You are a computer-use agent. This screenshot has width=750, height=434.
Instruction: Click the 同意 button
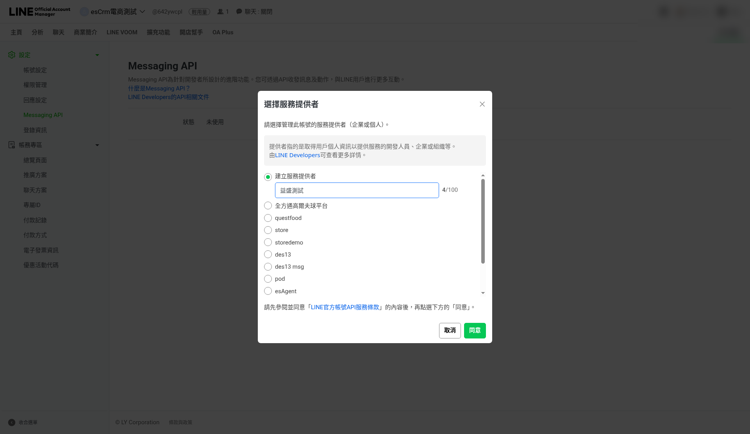click(x=475, y=331)
